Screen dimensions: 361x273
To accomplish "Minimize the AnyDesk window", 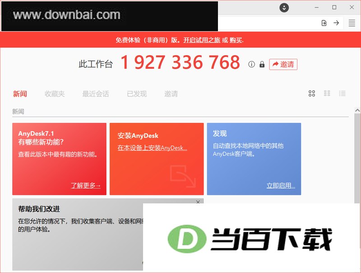I will [x=317, y=8].
